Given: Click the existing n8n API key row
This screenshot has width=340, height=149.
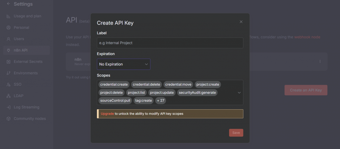Looking at the screenshot, I should coord(197,61).
